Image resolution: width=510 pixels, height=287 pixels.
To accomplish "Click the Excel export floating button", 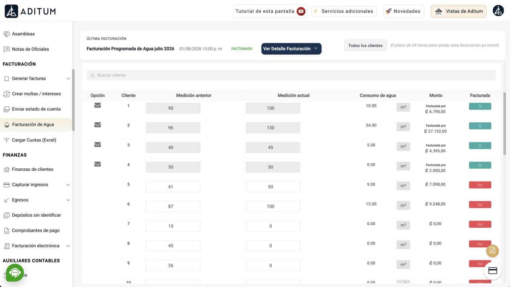I will pyautogui.click(x=492, y=251).
